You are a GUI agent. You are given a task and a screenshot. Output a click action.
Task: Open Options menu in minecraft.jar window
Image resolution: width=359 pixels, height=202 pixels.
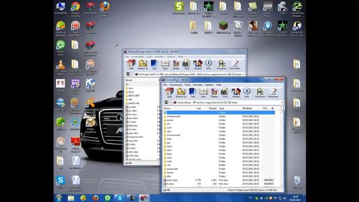point(209,85)
